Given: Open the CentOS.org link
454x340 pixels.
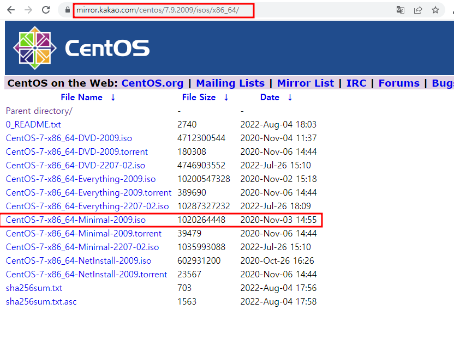Looking at the screenshot, I should (152, 83).
